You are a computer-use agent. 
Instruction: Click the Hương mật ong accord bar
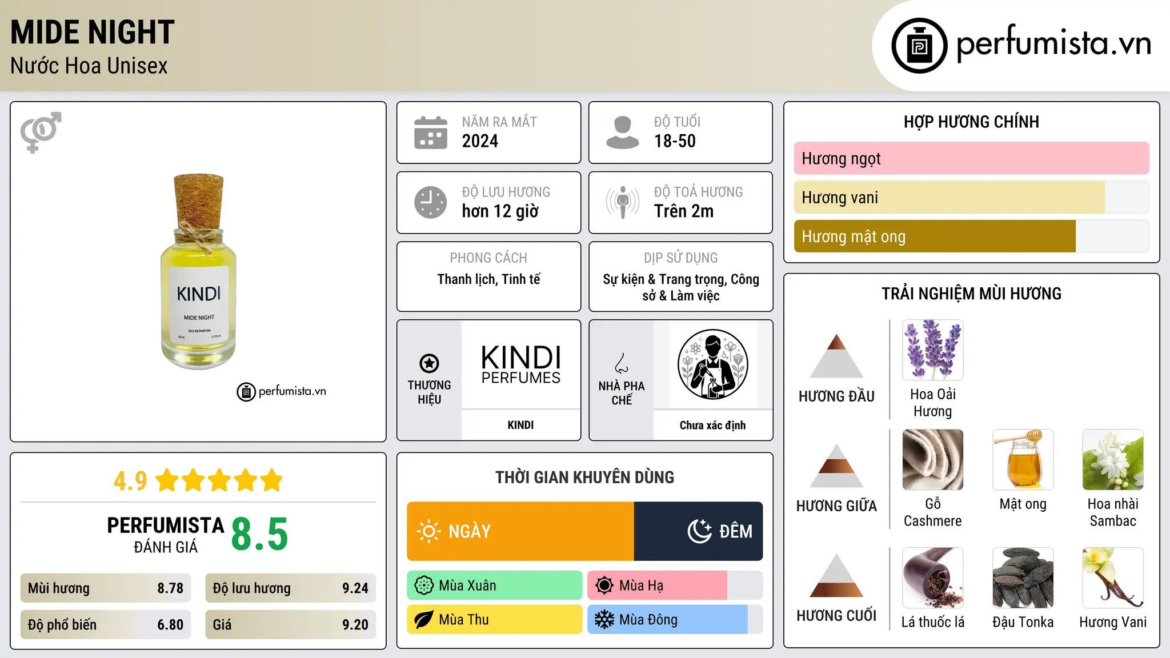click(x=971, y=236)
